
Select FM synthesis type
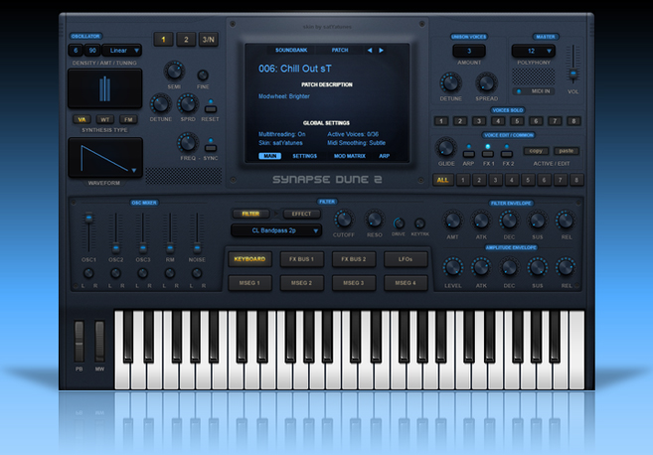[128, 120]
